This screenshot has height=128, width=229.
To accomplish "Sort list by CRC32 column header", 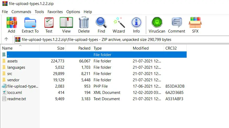I will click(x=175, y=48).
